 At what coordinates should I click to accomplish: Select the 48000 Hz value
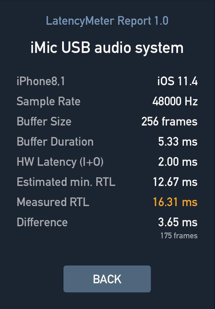point(176,101)
